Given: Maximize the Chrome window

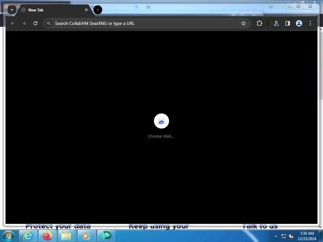Looking at the screenshot, I should (x=298, y=7).
